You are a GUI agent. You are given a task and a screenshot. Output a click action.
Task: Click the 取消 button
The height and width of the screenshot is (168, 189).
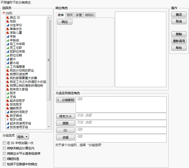click(179, 21)
